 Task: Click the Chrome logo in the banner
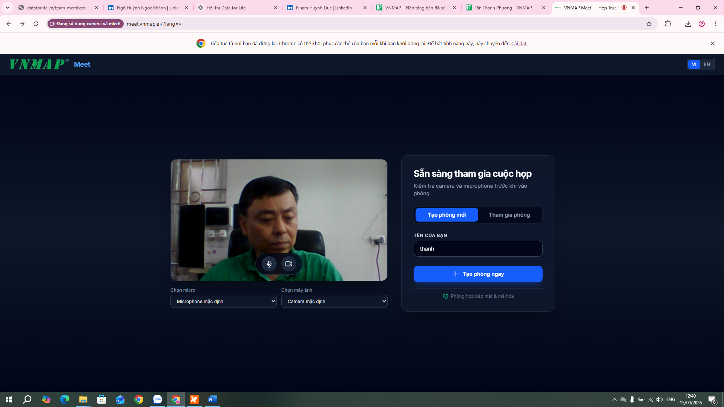click(201, 43)
